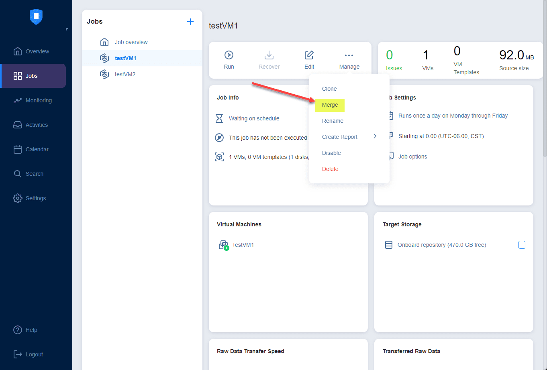Open Overview via its house icon

18,51
